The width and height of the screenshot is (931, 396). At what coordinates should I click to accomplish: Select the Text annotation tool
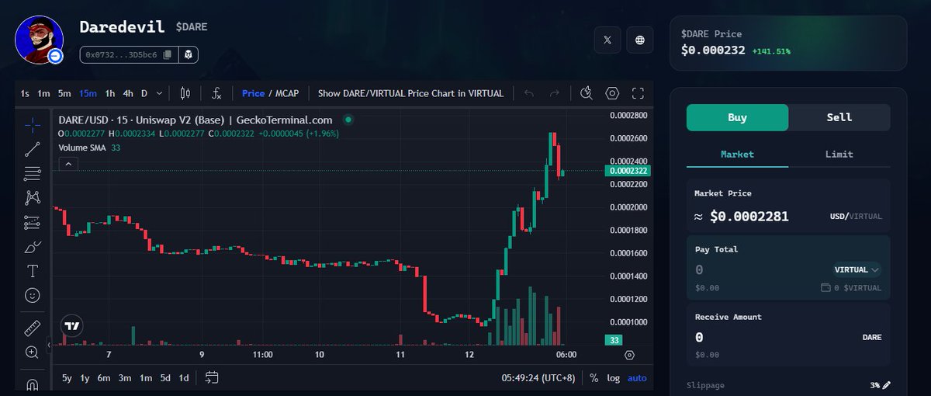[33, 271]
